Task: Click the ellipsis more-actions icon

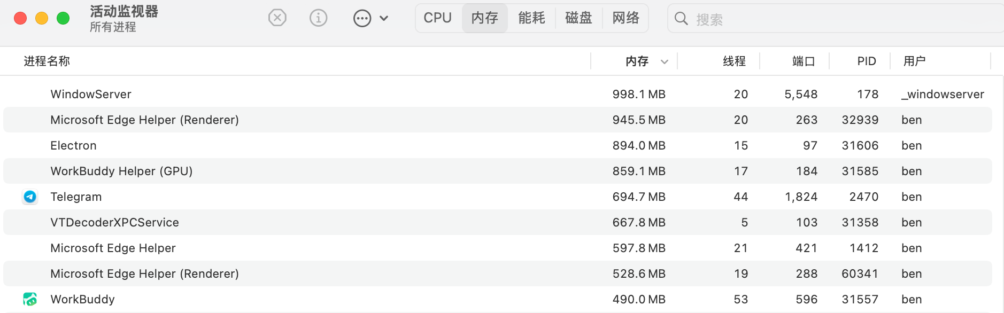Action: (x=362, y=19)
